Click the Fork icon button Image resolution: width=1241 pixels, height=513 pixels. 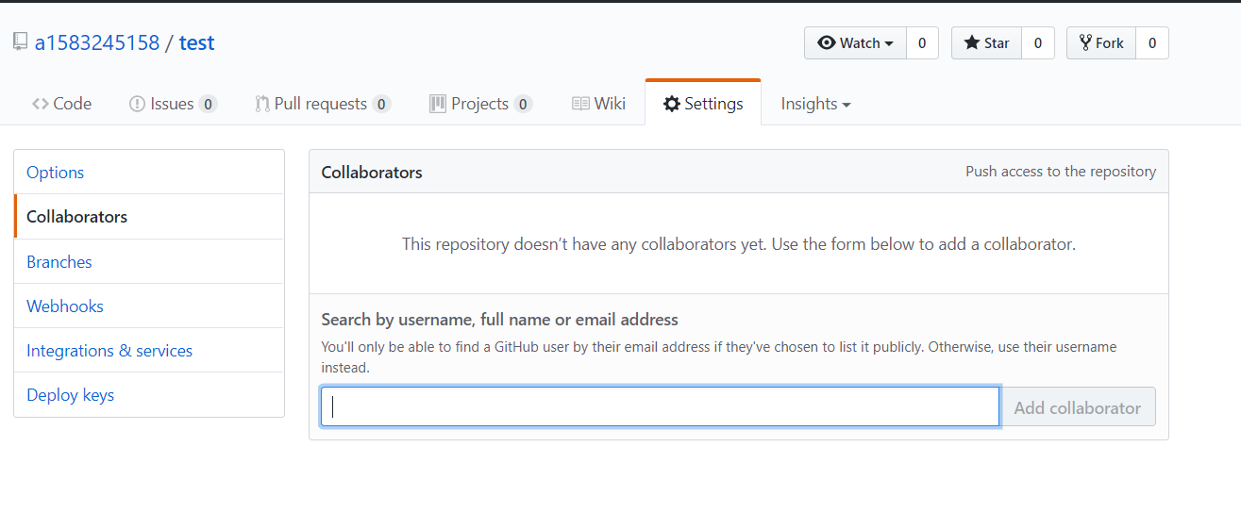pyautogui.click(x=1085, y=43)
